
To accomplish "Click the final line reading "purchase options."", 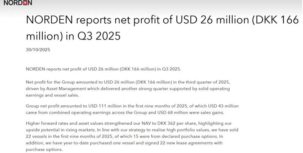I will (43, 149).
